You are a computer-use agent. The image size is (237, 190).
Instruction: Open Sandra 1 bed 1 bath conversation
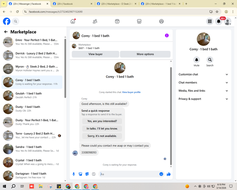click(x=32, y=149)
